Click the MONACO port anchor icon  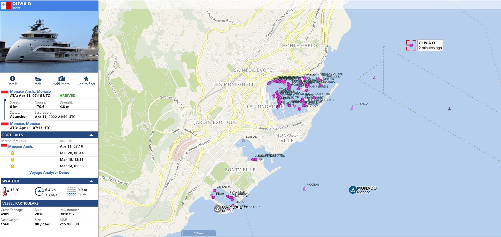[353, 190]
